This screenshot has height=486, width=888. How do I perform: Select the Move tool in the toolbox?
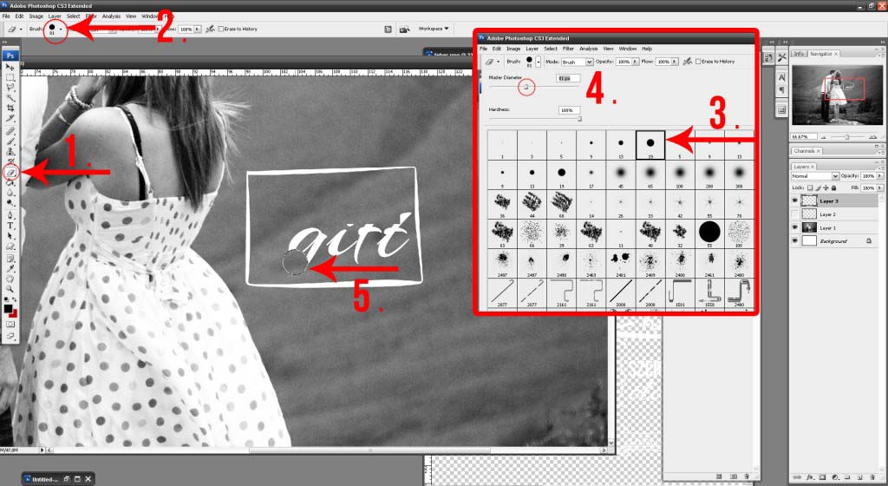pos(10,67)
